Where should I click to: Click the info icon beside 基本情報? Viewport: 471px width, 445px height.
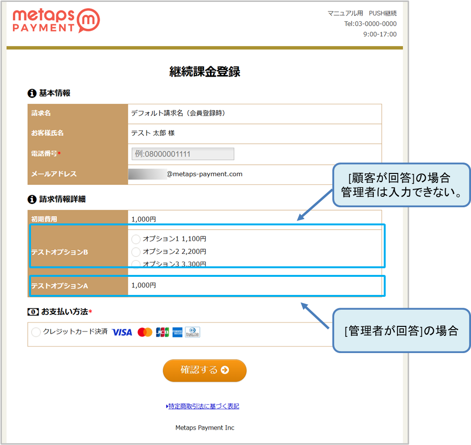(32, 93)
